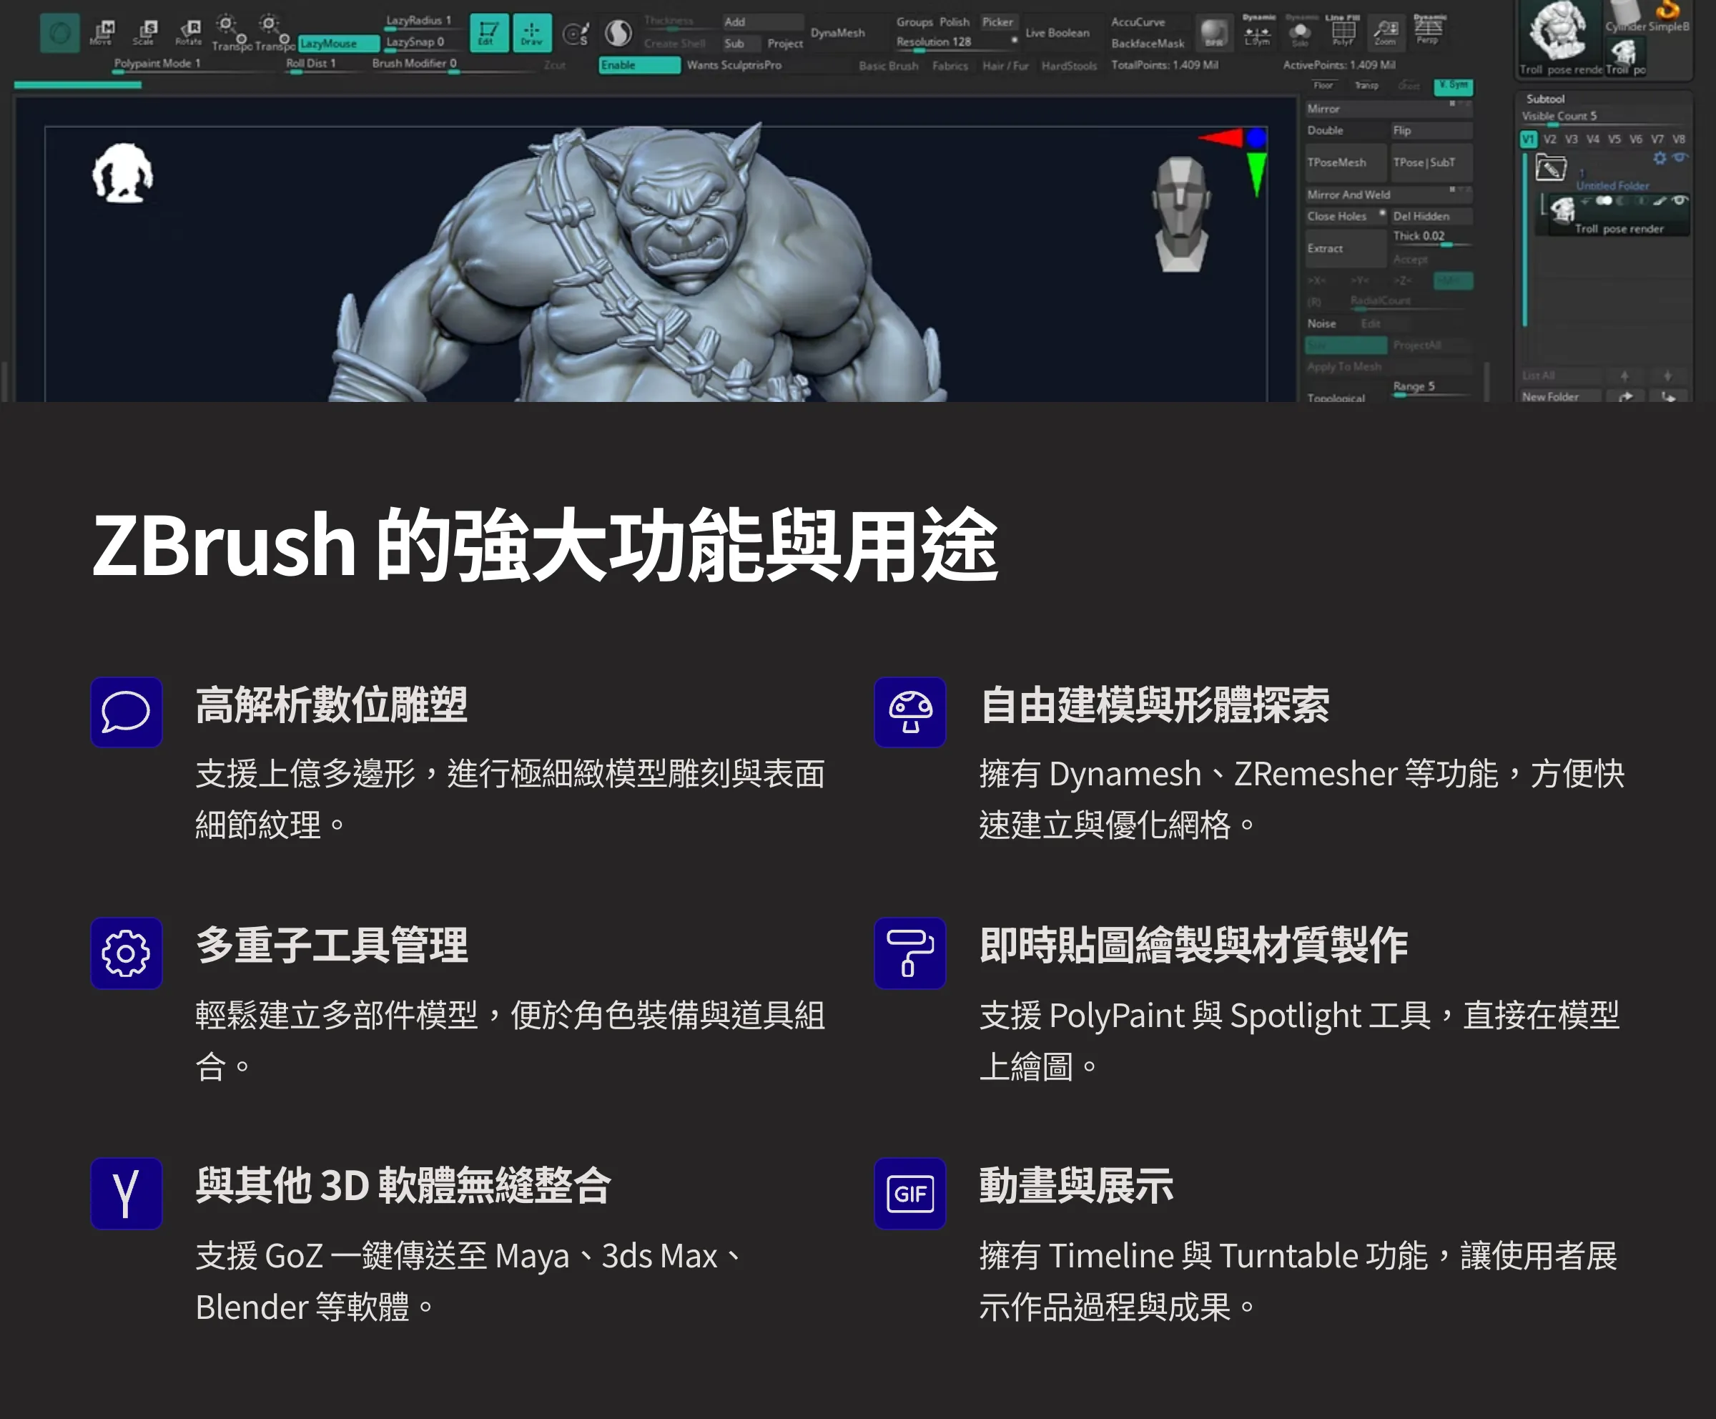Activate the Draw mode button
The height and width of the screenshot is (1419, 1716).
(531, 33)
